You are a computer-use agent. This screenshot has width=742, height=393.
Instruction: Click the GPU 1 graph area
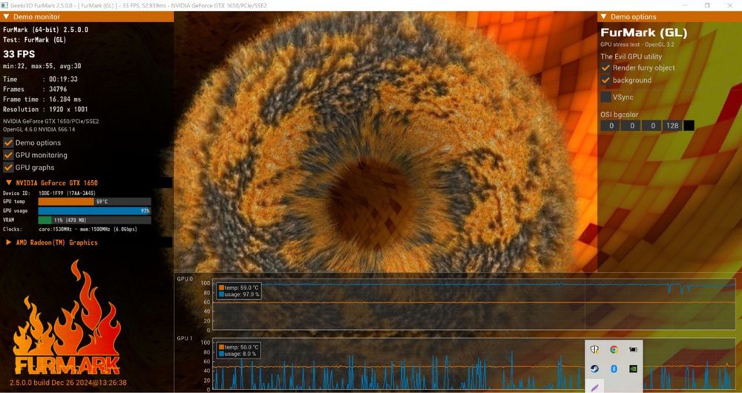tap(473, 363)
